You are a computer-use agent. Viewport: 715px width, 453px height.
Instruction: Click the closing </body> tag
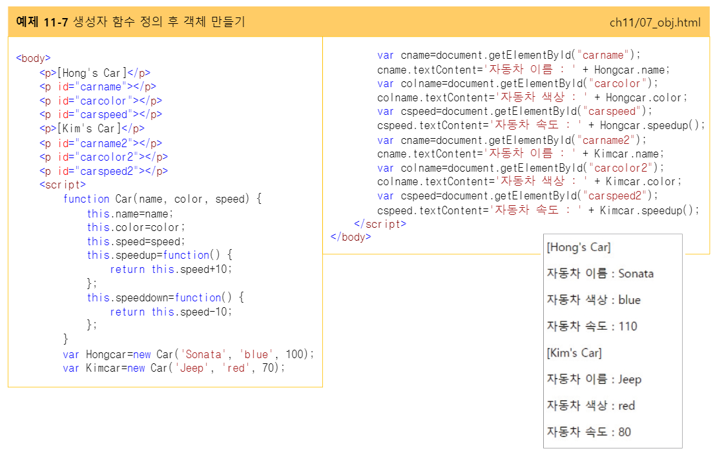(x=351, y=237)
